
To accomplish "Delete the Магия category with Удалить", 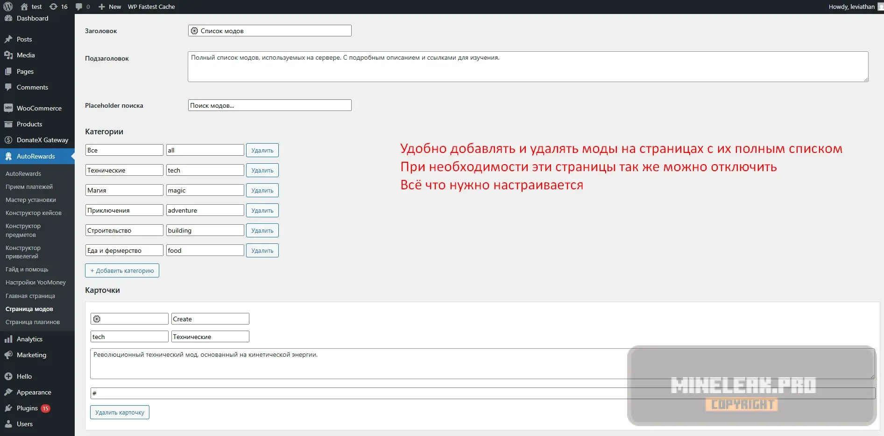I will (x=262, y=190).
